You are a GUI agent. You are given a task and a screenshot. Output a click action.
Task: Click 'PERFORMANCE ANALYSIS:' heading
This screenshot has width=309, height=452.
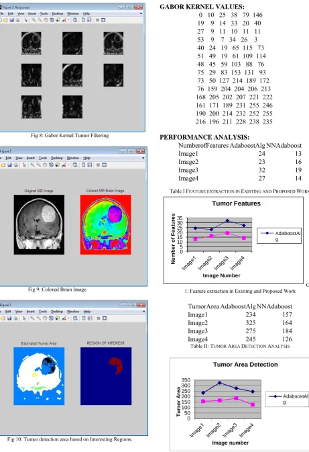pos(204,137)
